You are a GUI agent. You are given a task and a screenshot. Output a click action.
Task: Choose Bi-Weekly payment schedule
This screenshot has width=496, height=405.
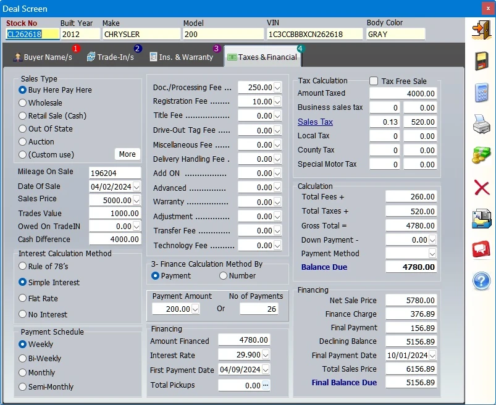[x=23, y=358]
